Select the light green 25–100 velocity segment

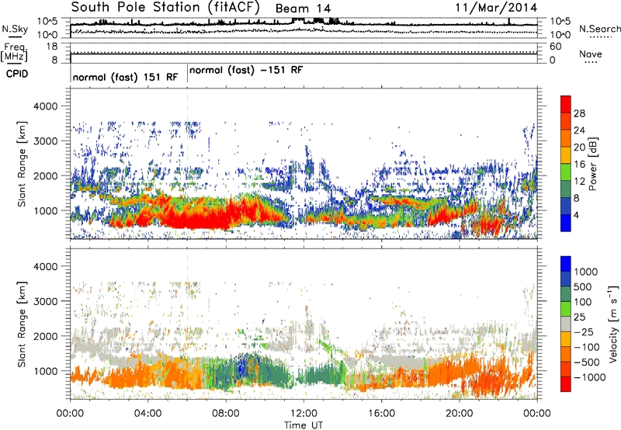coord(566,309)
